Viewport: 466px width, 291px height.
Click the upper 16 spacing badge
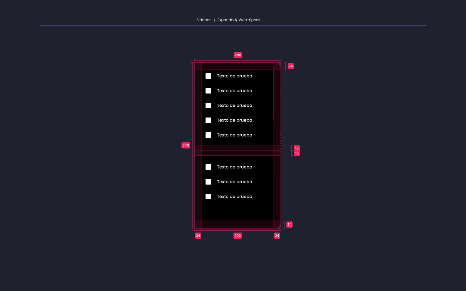pyautogui.click(x=297, y=148)
